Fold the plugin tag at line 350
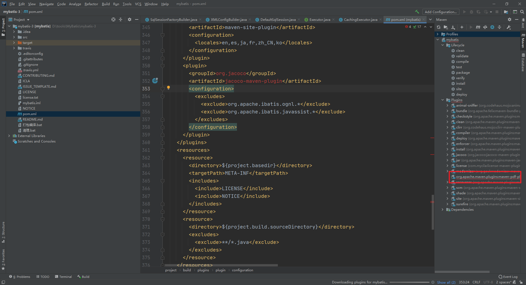The image size is (526, 285). coord(162,66)
